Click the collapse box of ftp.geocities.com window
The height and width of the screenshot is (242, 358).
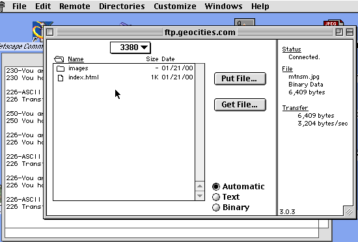[350, 32]
